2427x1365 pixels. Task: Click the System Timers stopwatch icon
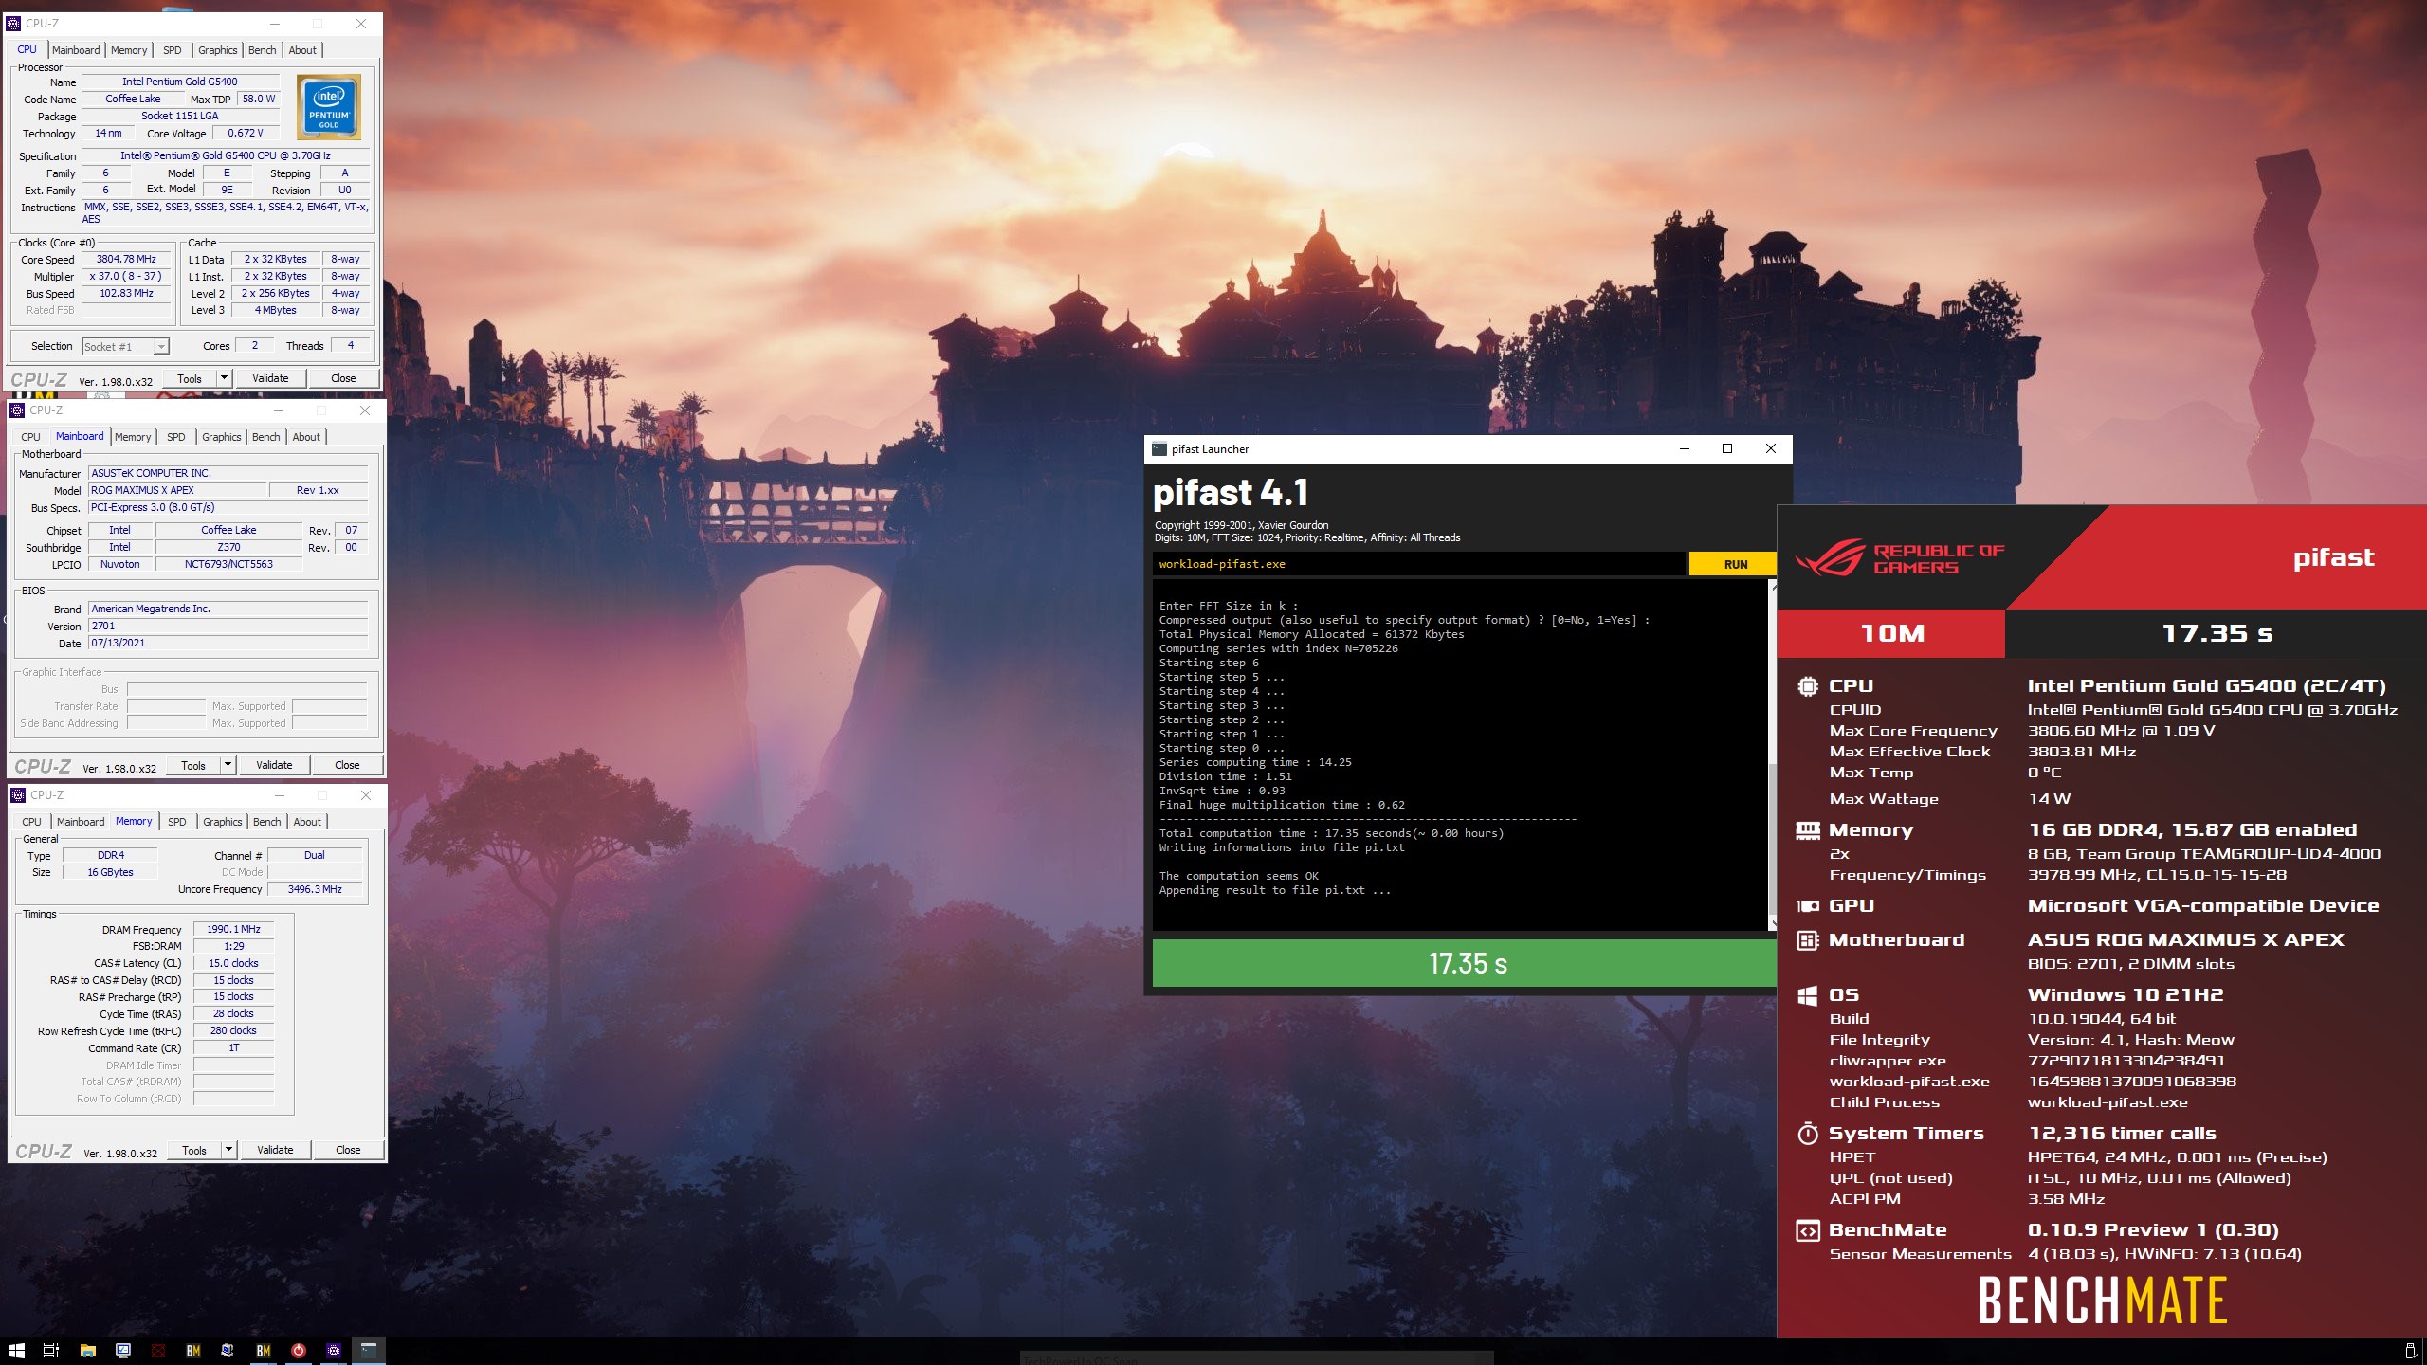tap(1807, 1134)
